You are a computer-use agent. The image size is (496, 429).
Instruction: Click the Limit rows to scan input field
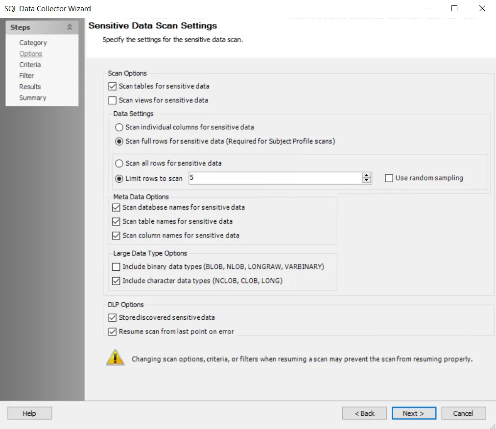[275, 178]
